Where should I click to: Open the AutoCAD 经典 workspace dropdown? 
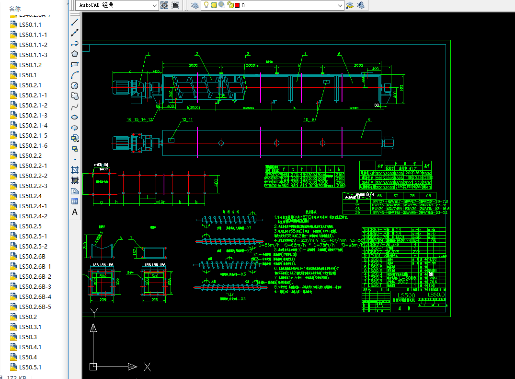tap(116, 5)
